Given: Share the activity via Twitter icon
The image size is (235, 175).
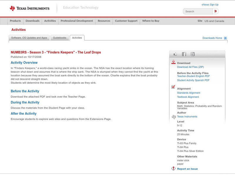Looking at the screenshot, I should (192, 54).
